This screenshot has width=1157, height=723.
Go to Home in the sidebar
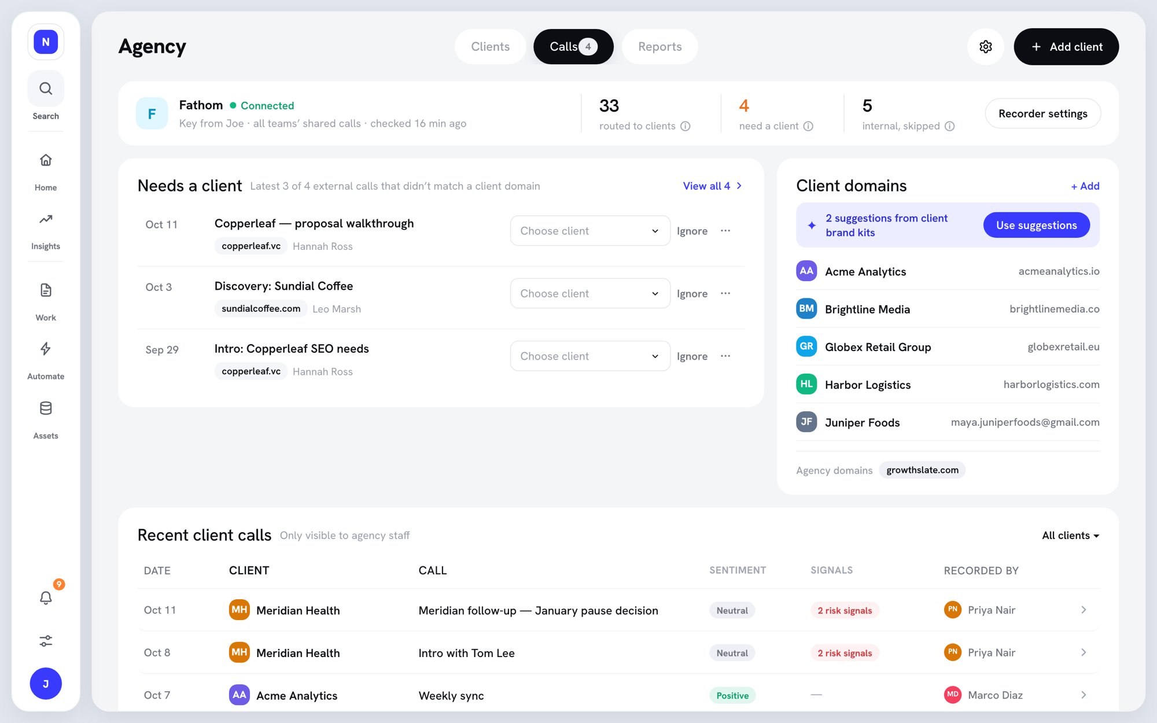46,171
